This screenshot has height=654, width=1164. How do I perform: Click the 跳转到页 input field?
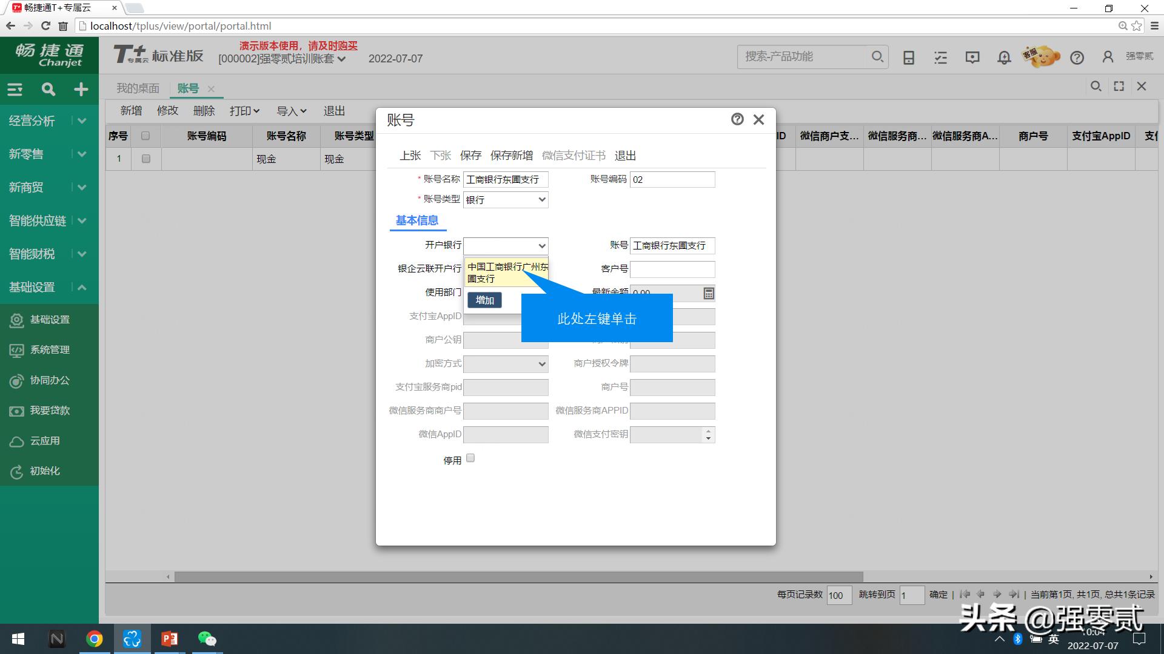pyautogui.click(x=912, y=595)
